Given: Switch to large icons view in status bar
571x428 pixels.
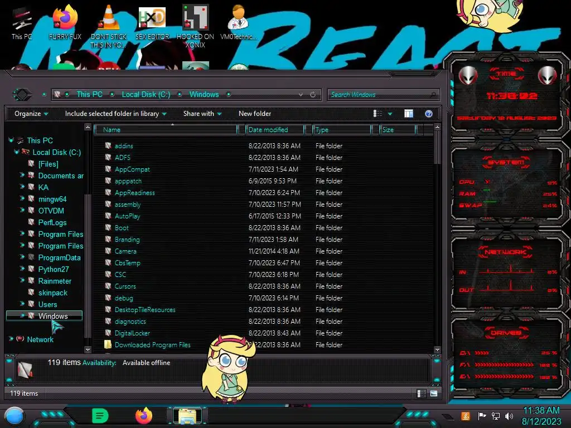Looking at the screenshot, I should [x=434, y=393].
